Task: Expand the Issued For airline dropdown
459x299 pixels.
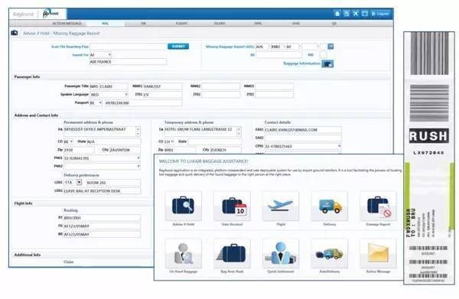Action: 100,55
